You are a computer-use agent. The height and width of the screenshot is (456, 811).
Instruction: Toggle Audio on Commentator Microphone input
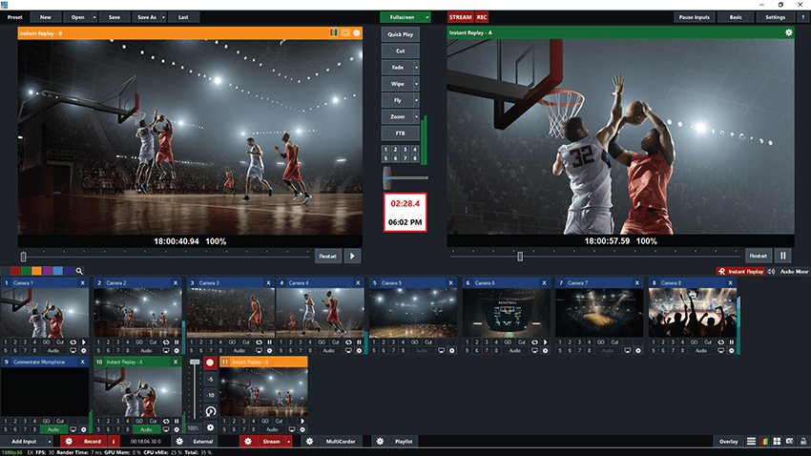coord(53,430)
